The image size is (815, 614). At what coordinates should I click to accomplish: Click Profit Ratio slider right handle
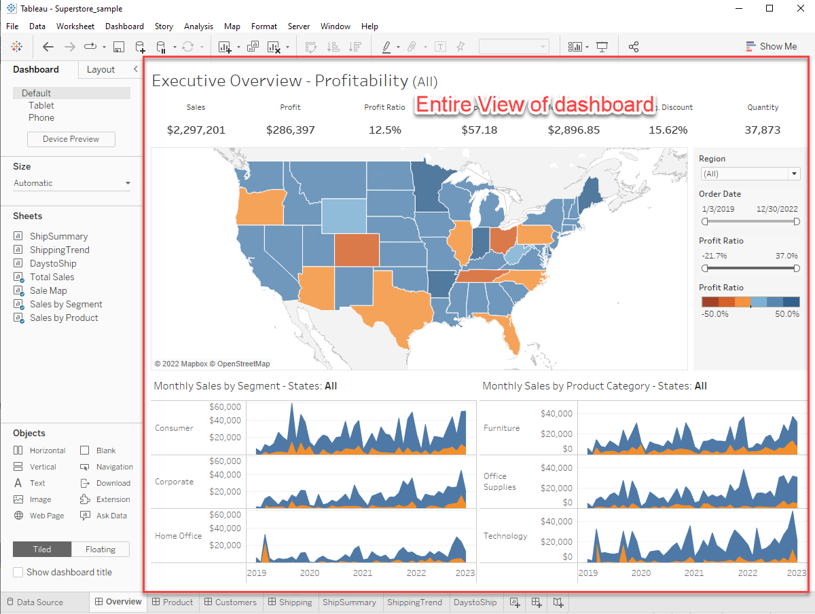click(x=797, y=268)
